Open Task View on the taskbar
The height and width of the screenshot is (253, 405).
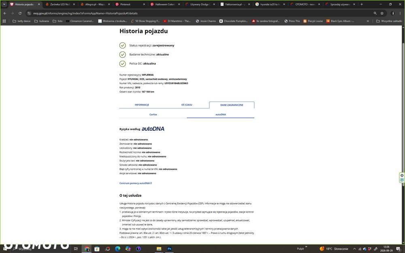76,249
